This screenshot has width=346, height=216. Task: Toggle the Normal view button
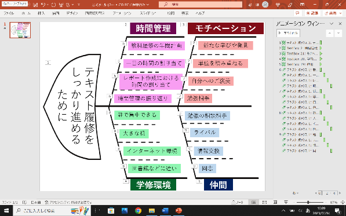coord(253,202)
